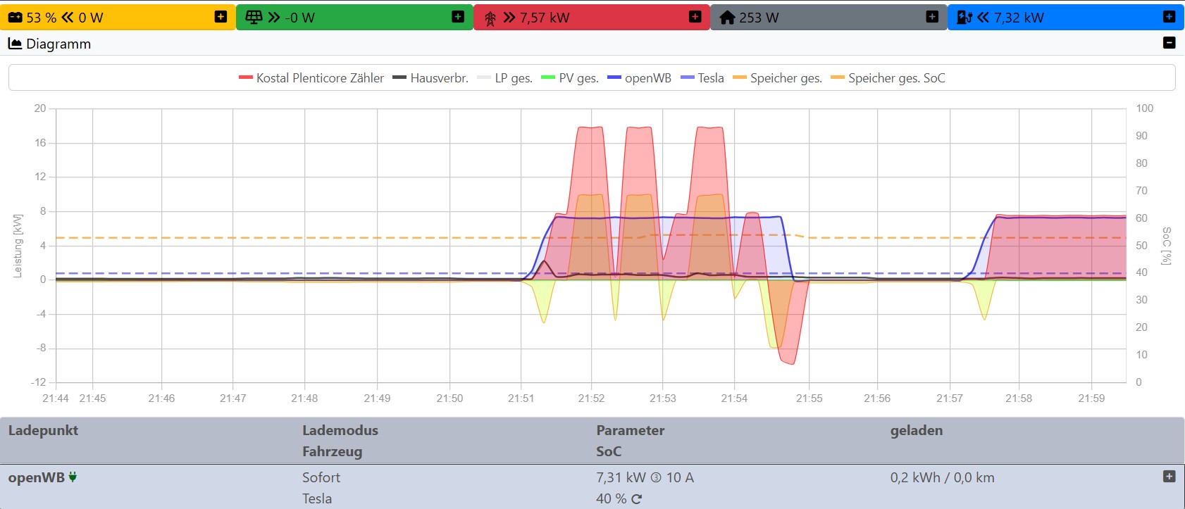Click the power grid pylon icon
The width and height of the screenshot is (1185, 509).
pos(490,18)
